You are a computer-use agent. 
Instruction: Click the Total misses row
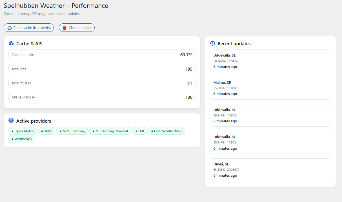[102, 83]
